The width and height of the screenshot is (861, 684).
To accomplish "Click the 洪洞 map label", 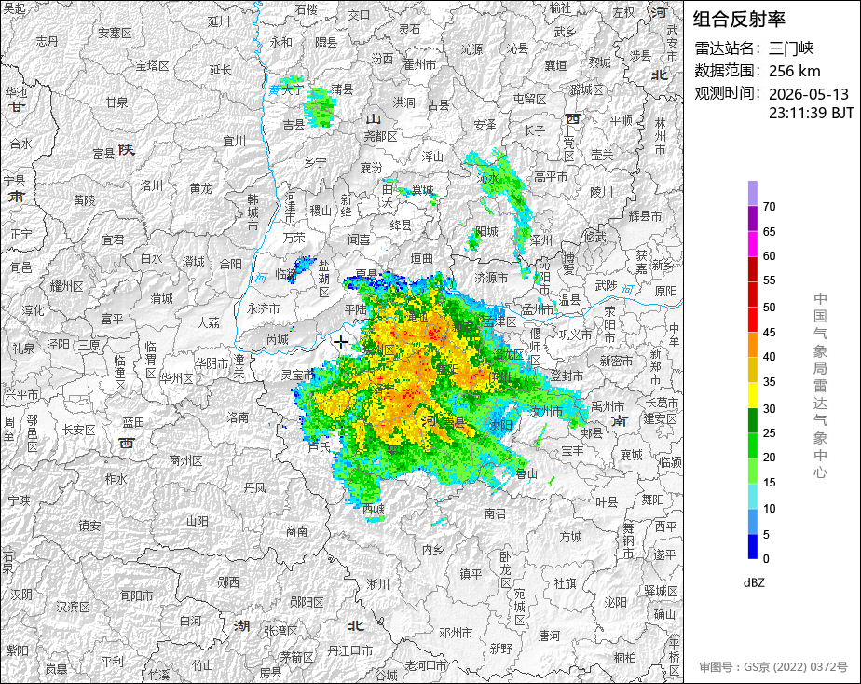I will (x=404, y=103).
